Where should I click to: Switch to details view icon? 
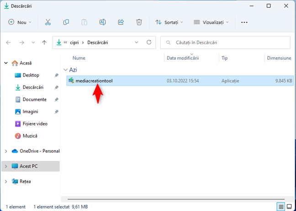[x=281, y=206]
